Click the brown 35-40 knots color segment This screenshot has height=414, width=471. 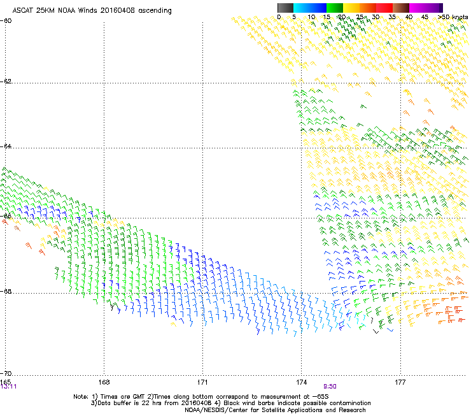pyautogui.click(x=401, y=8)
